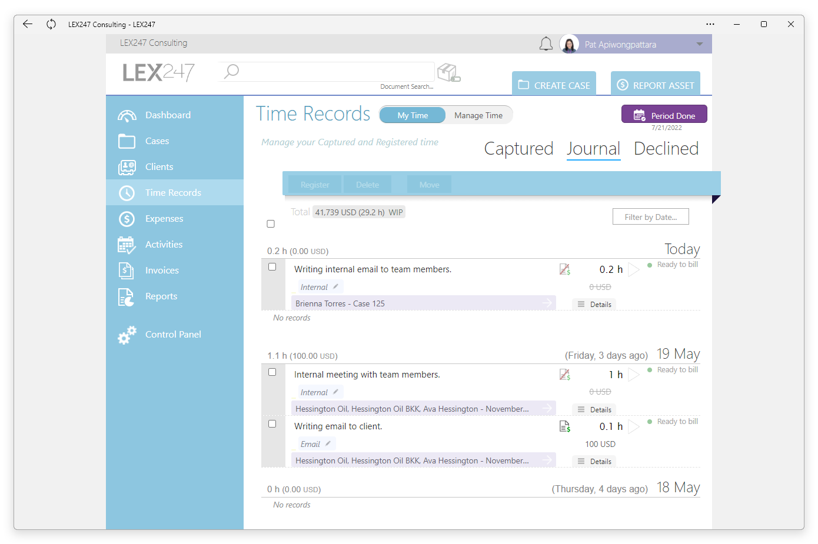This screenshot has height=544, width=818.
Task: Click the 100 USD amount
Action: pos(600,444)
